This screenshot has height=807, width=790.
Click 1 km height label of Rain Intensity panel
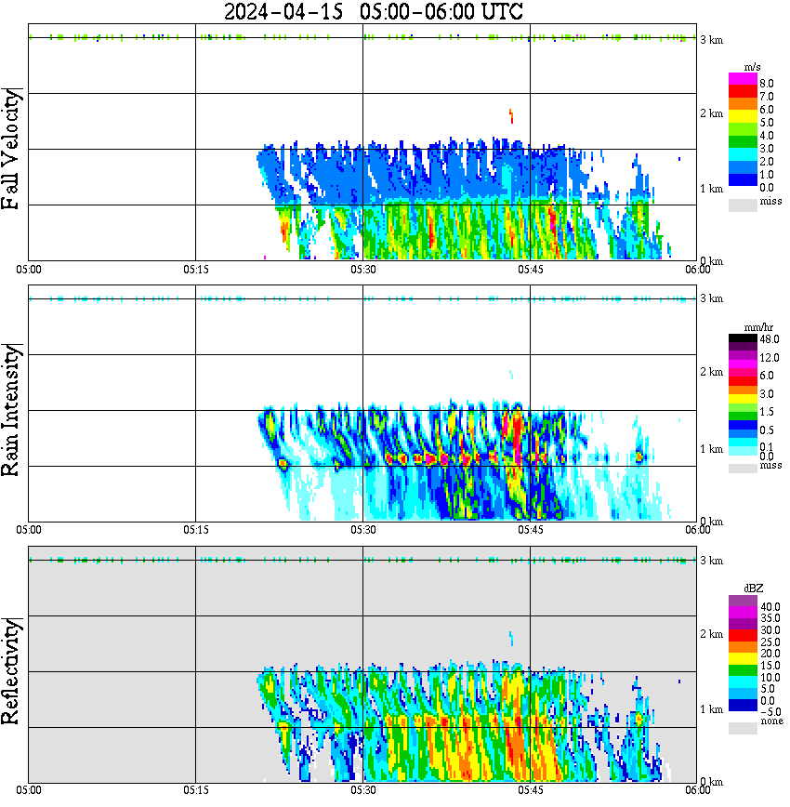712,449
